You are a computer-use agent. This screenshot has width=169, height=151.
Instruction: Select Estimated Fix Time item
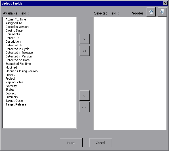pyautogui.click(x=18, y=64)
